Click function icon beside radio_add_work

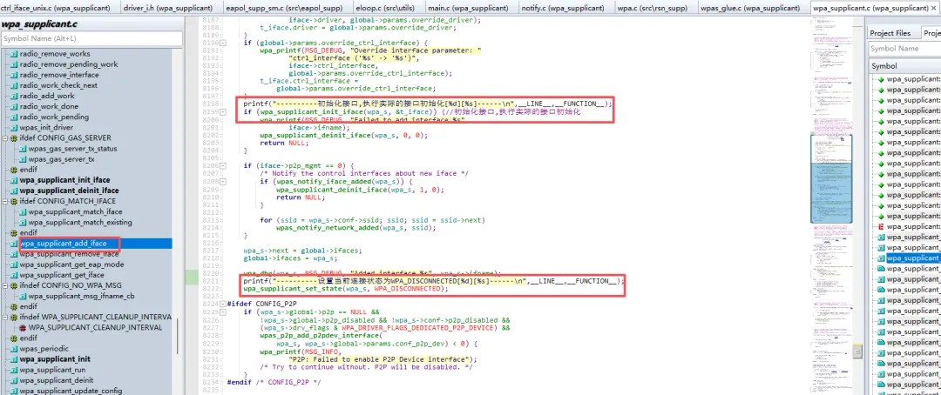coord(15,96)
